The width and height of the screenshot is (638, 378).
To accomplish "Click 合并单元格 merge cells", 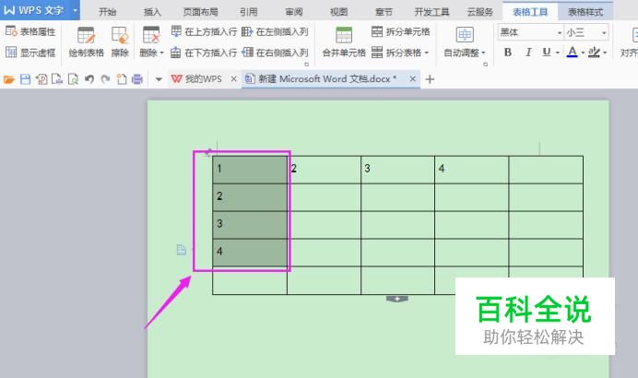I will pos(344,41).
